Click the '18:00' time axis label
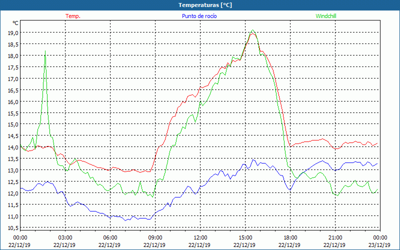Screen dimensions: 400x250 pyautogui.click(x=290, y=237)
